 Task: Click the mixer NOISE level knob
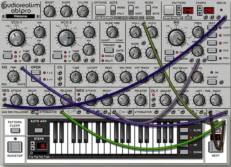[135, 53]
